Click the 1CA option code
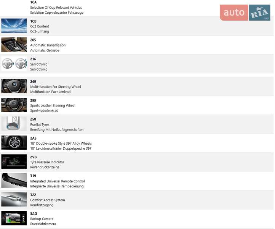Viewport: 275px width, 229px height. pyautogui.click(x=34, y=2)
